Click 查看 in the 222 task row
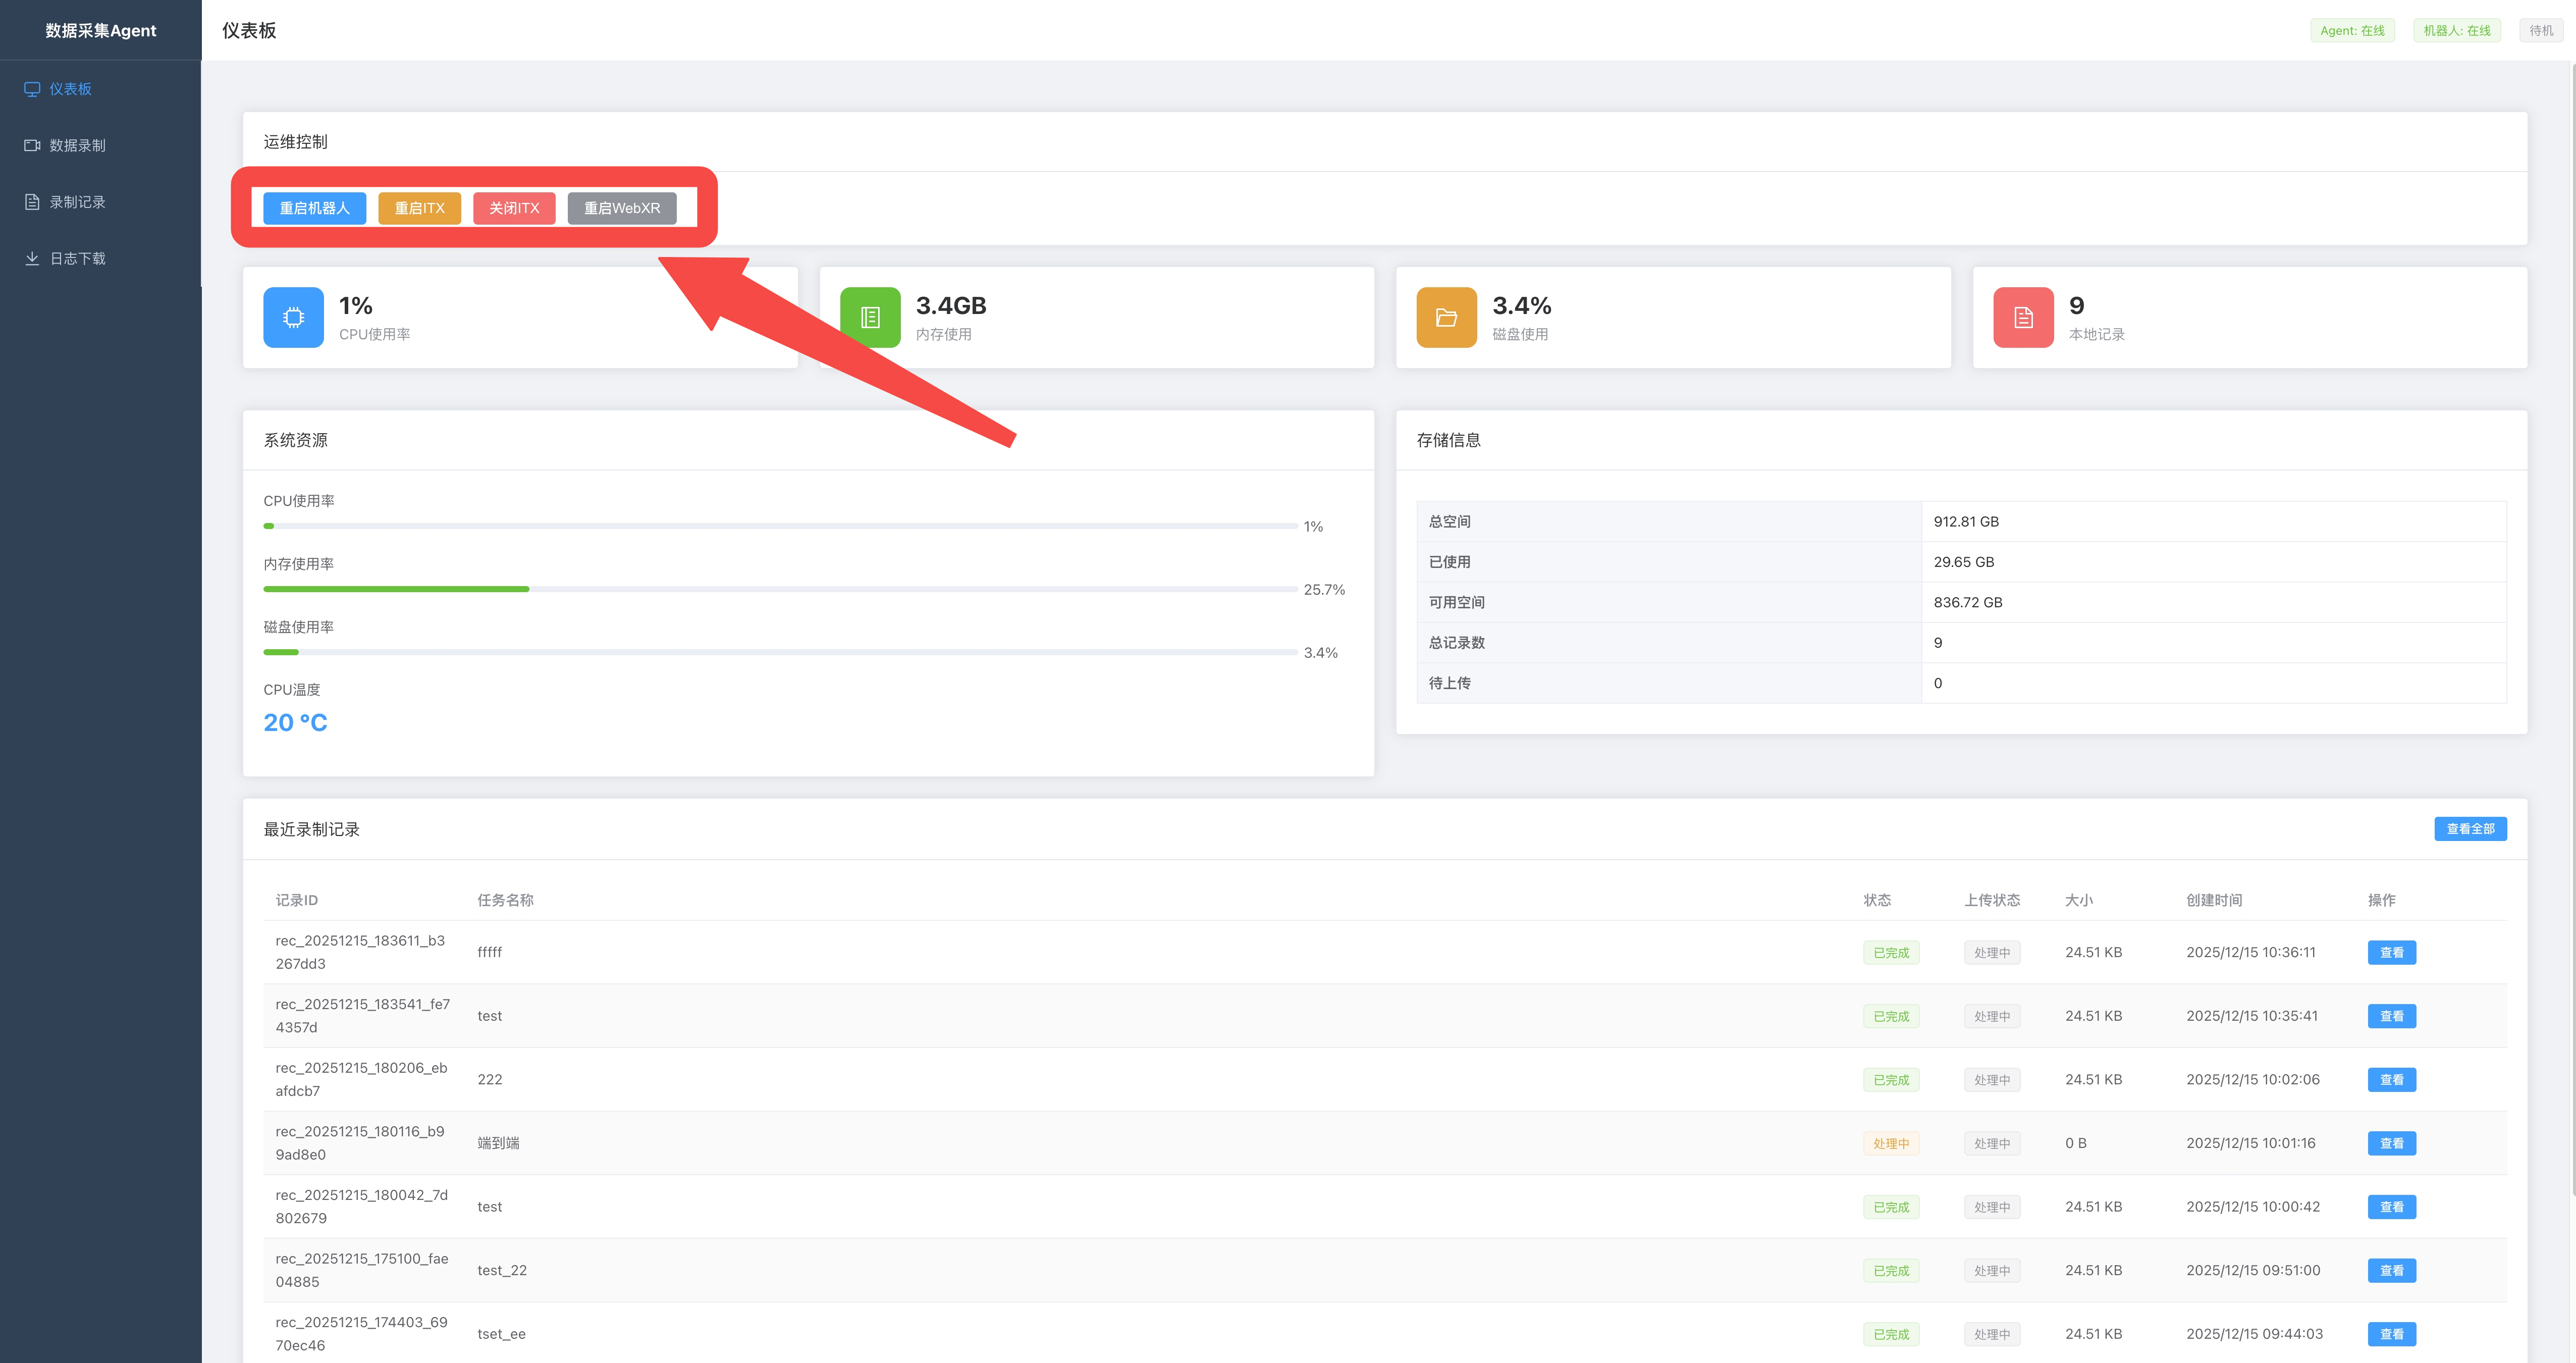The width and height of the screenshot is (2576, 1363). point(2391,1080)
